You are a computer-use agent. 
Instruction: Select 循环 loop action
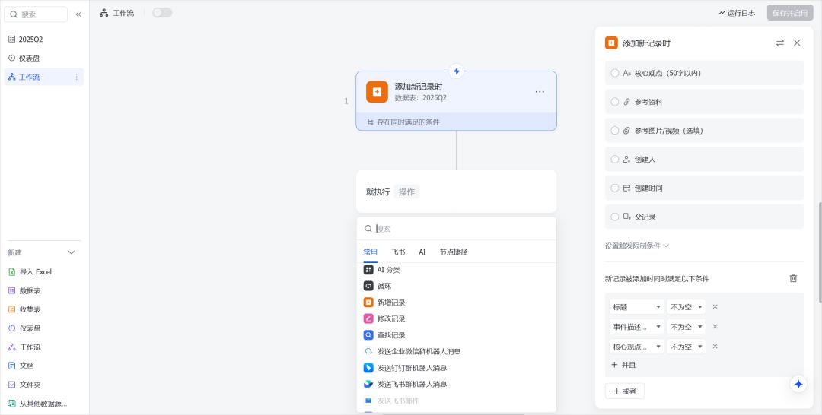tap(456, 287)
